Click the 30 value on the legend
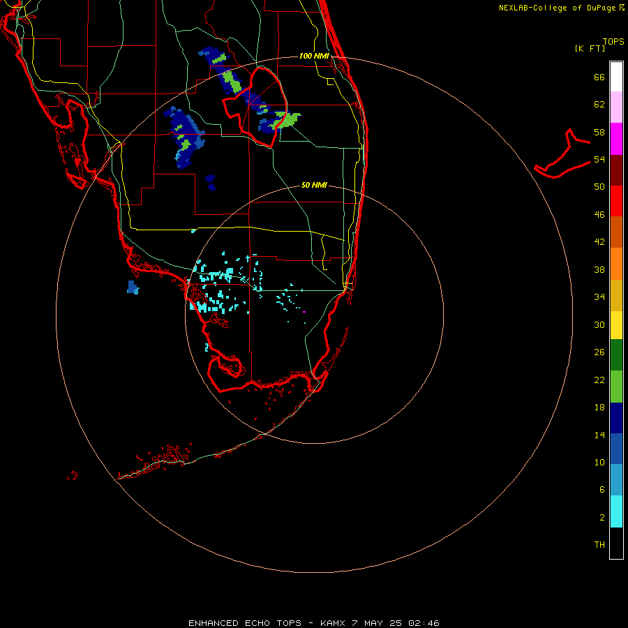This screenshot has width=628, height=628. pos(599,324)
